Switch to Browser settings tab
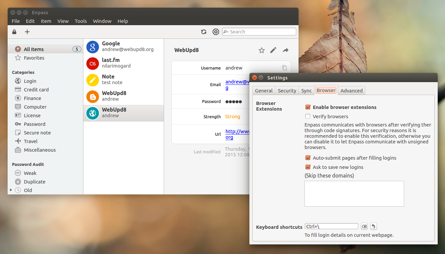The height and width of the screenshot is (254, 445). point(326,90)
